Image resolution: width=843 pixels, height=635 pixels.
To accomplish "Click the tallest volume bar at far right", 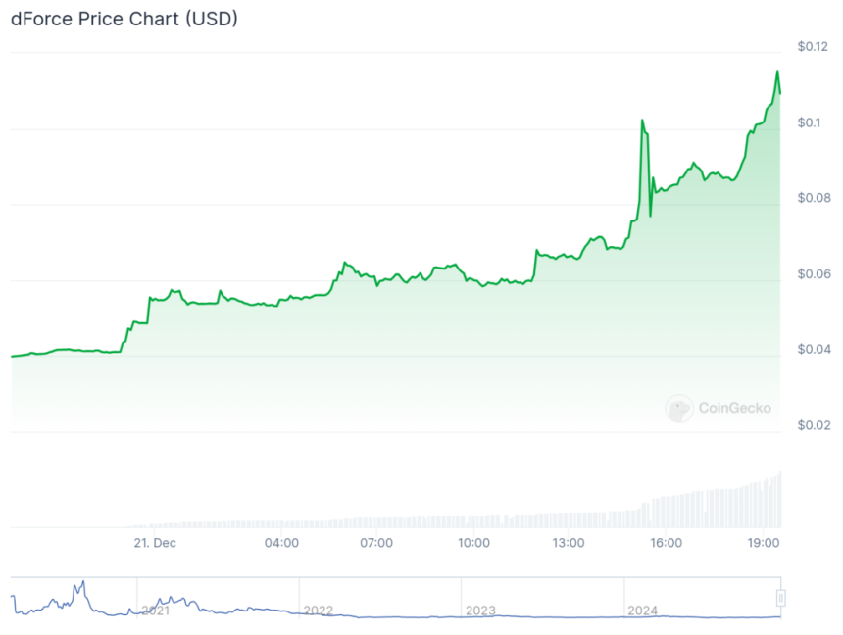I will [780, 500].
